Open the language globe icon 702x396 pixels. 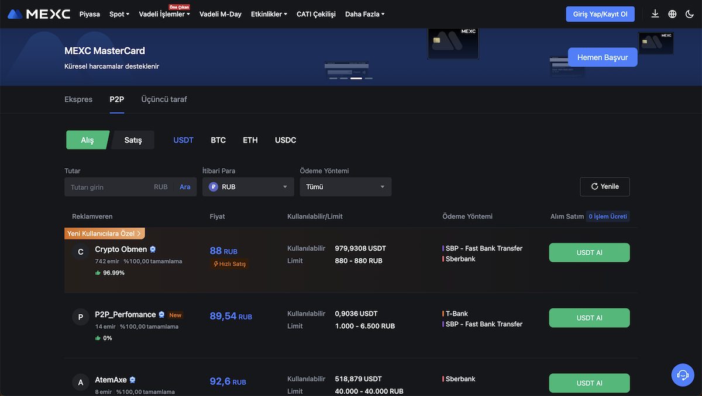click(672, 14)
